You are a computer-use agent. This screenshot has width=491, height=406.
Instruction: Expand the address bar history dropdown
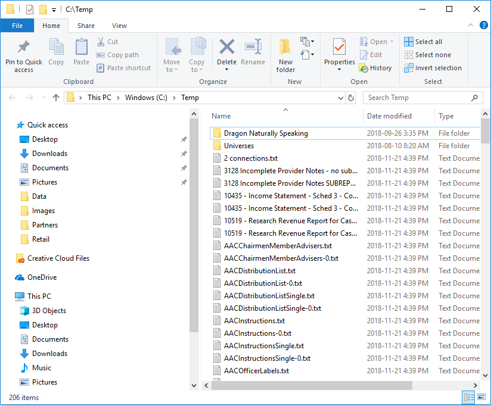[x=339, y=98]
